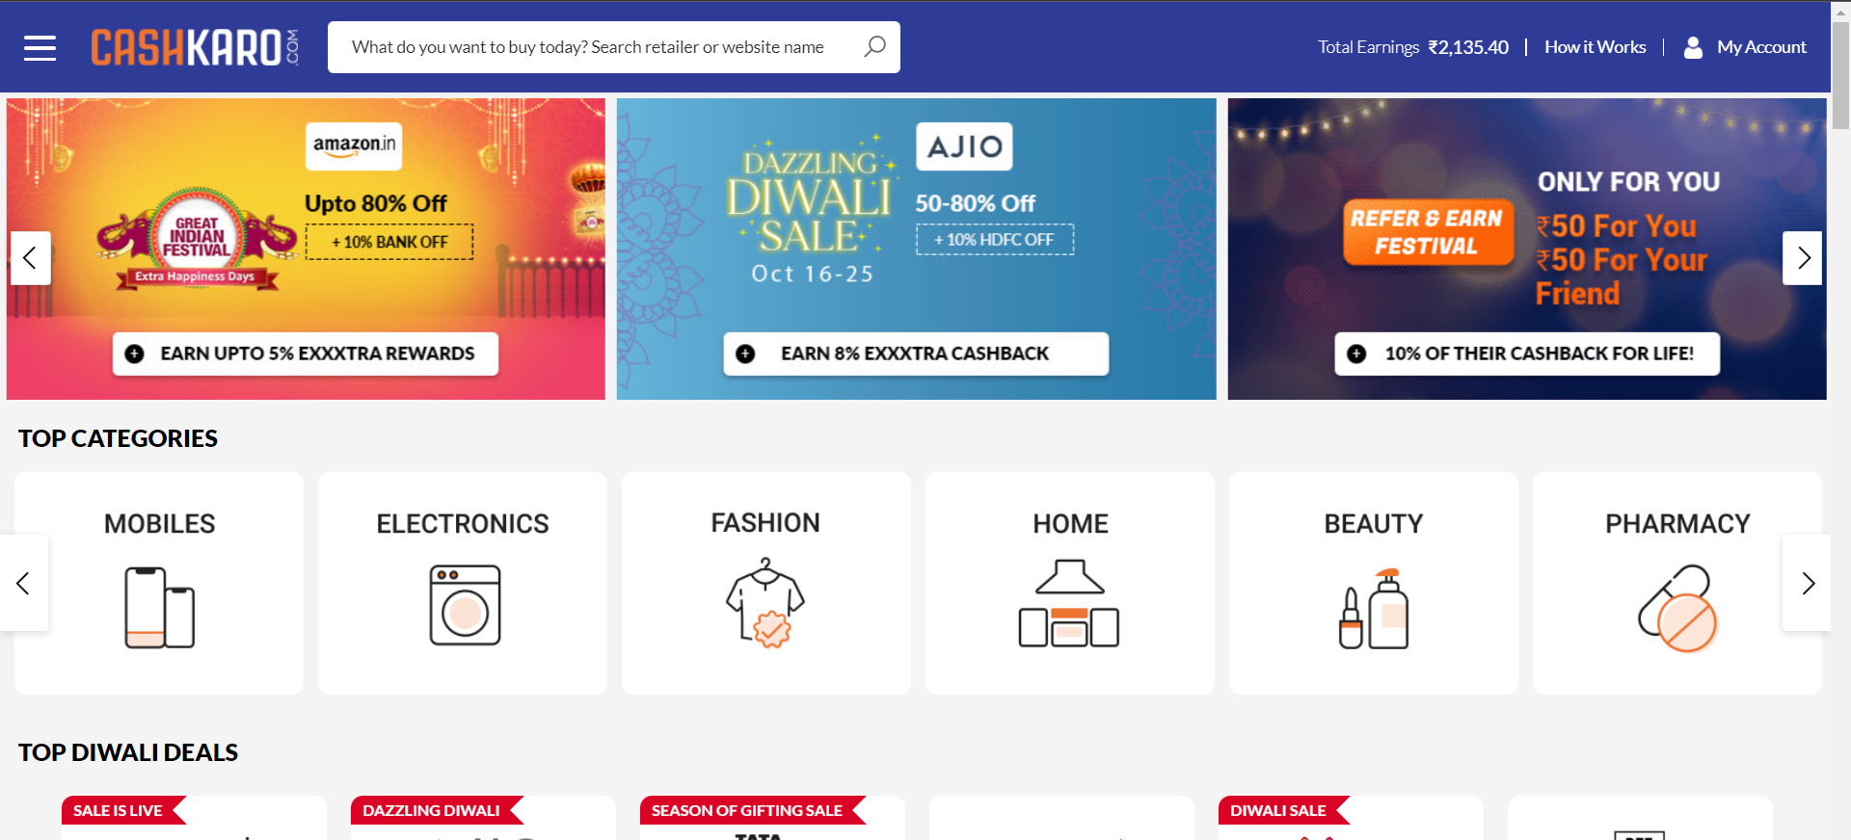Click the Diwali Sale deal tag

tap(1283, 810)
